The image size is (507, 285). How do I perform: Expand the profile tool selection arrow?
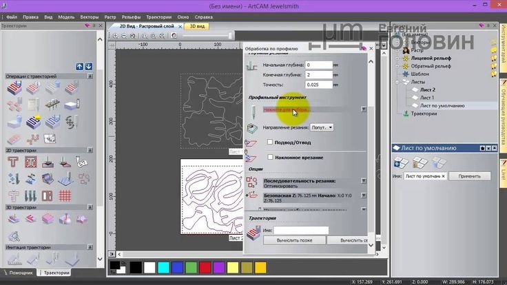pos(363,109)
